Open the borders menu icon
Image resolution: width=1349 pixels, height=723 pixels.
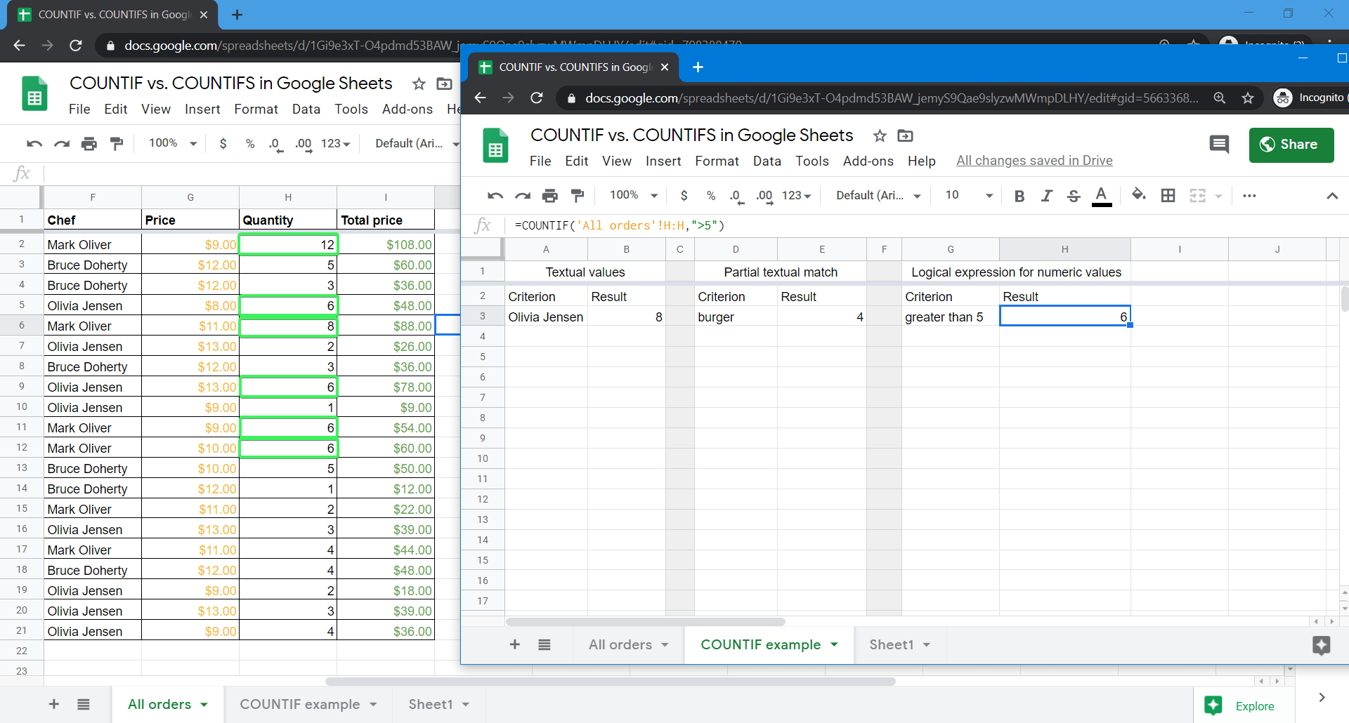tap(1168, 196)
